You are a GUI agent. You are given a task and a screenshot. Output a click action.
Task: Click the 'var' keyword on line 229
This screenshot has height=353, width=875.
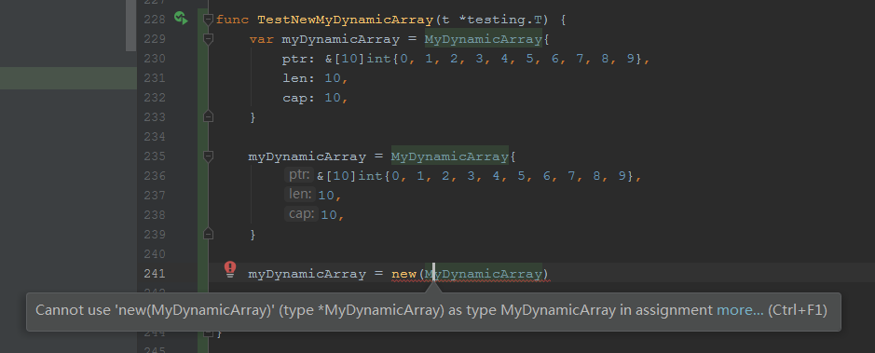pos(261,40)
